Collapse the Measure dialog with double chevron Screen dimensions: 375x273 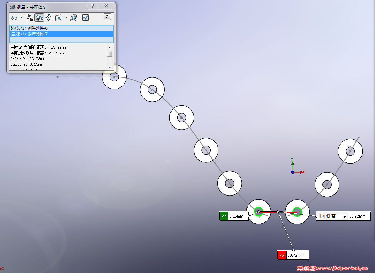107,16
